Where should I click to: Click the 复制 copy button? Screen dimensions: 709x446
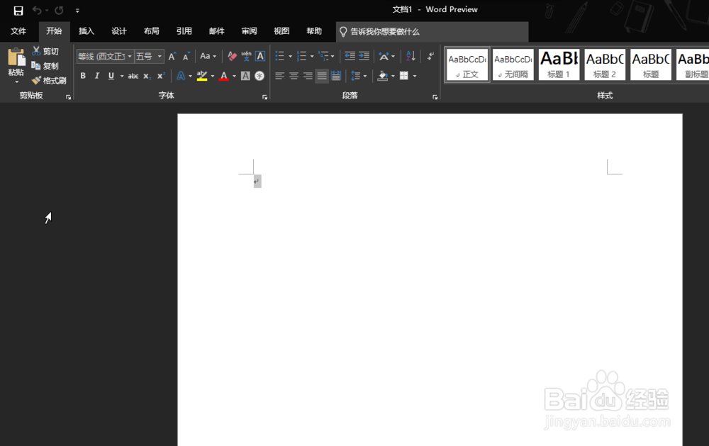coord(45,66)
